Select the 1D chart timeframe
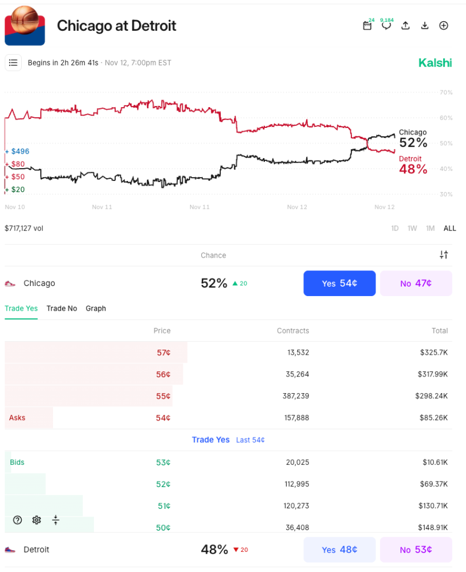The width and height of the screenshot is (466, 572). click(x=394, y=228)
